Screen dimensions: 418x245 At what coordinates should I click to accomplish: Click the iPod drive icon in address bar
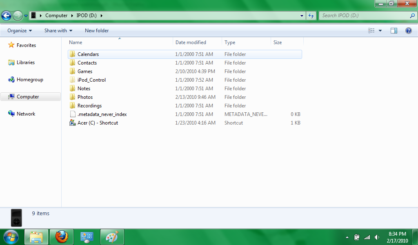(33, 15)
